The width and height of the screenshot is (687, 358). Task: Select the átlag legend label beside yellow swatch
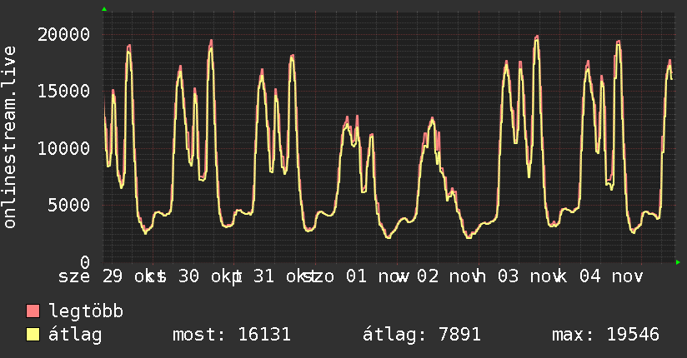(75, 335)
